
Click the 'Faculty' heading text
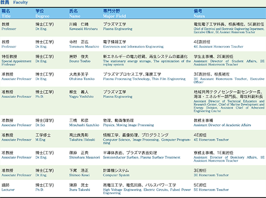click(20, 3)
